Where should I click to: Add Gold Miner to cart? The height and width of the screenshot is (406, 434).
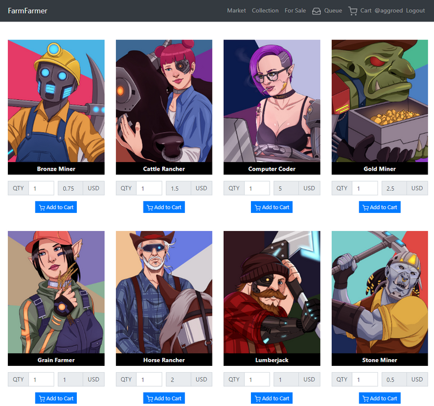380,207
